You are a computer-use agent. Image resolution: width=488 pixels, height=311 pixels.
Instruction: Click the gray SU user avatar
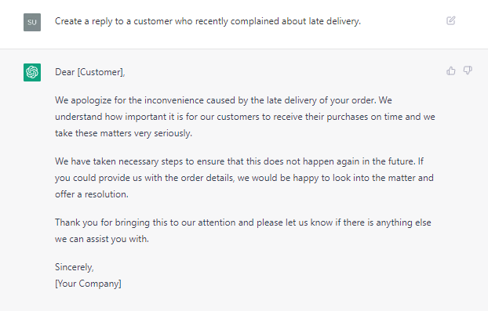coord(32,22)
